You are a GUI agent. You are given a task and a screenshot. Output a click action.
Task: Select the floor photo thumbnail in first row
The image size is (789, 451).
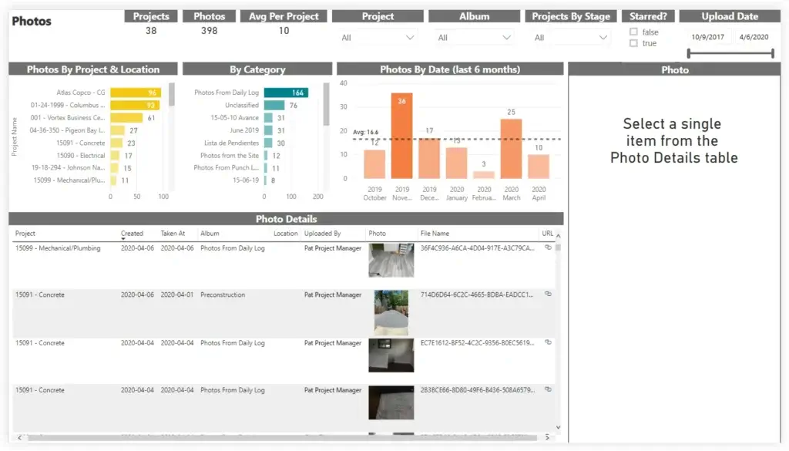pos(391,260)
